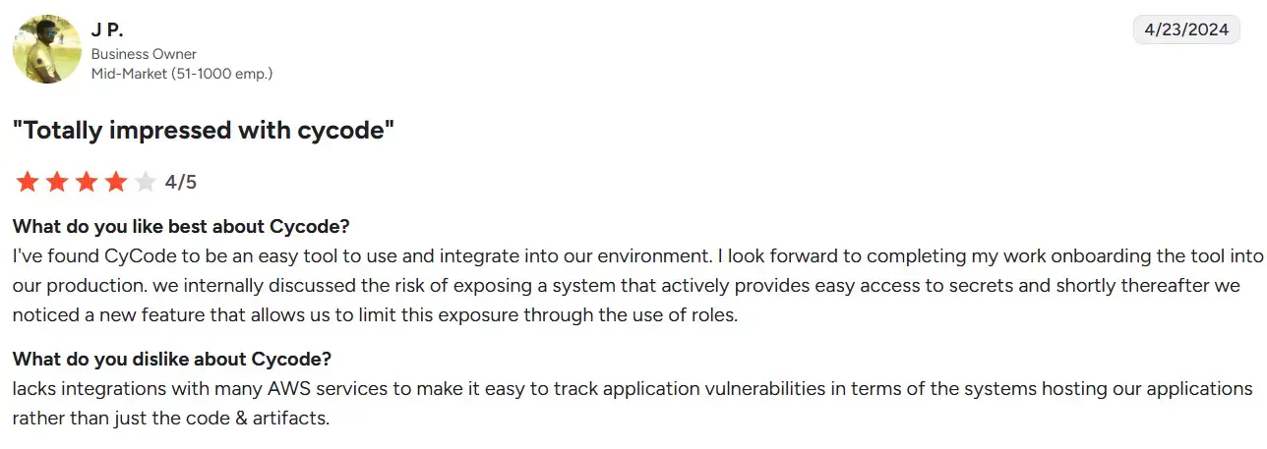
Task: Click the 4/23/2024 date badge
Action: point(1186,29)
